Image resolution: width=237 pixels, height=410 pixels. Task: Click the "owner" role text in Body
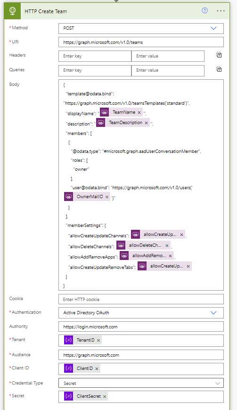coord(81,169)
